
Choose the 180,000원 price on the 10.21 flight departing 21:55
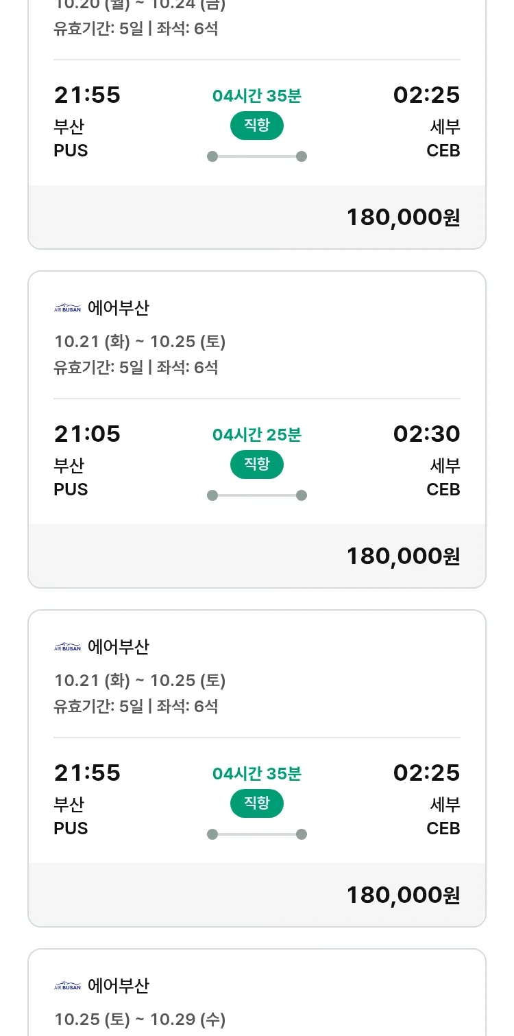(403, 895)
